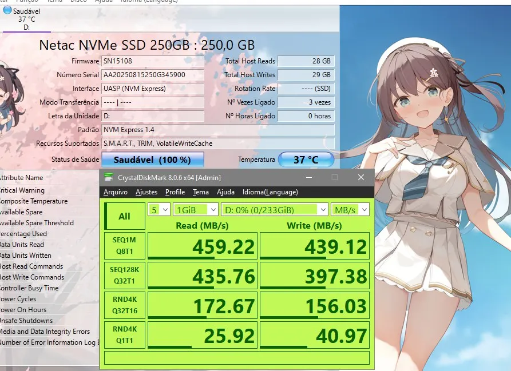The width and height of the screenshot is (511, 371).
Task: Start all benchmarks with the All button
Action: click(125, 216)
